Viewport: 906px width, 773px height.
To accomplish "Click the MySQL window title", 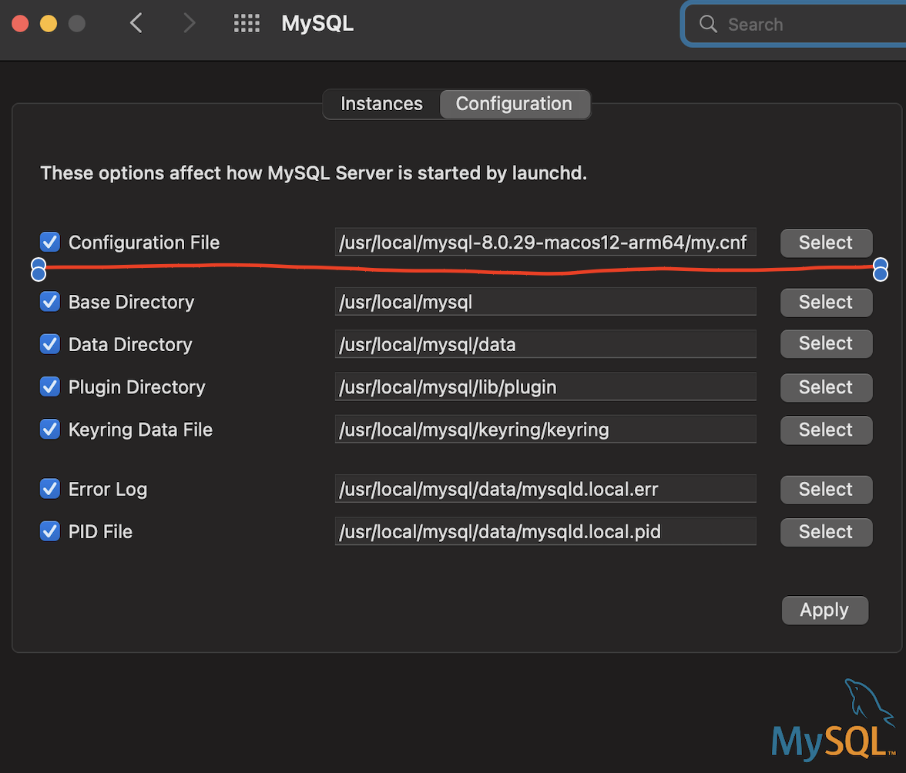I will tap(317, 24).
